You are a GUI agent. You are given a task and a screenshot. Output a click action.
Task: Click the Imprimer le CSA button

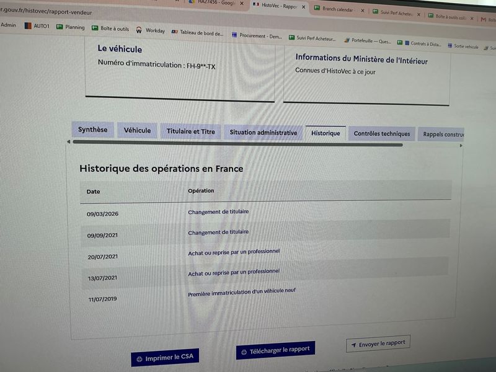tap(165, 358)
